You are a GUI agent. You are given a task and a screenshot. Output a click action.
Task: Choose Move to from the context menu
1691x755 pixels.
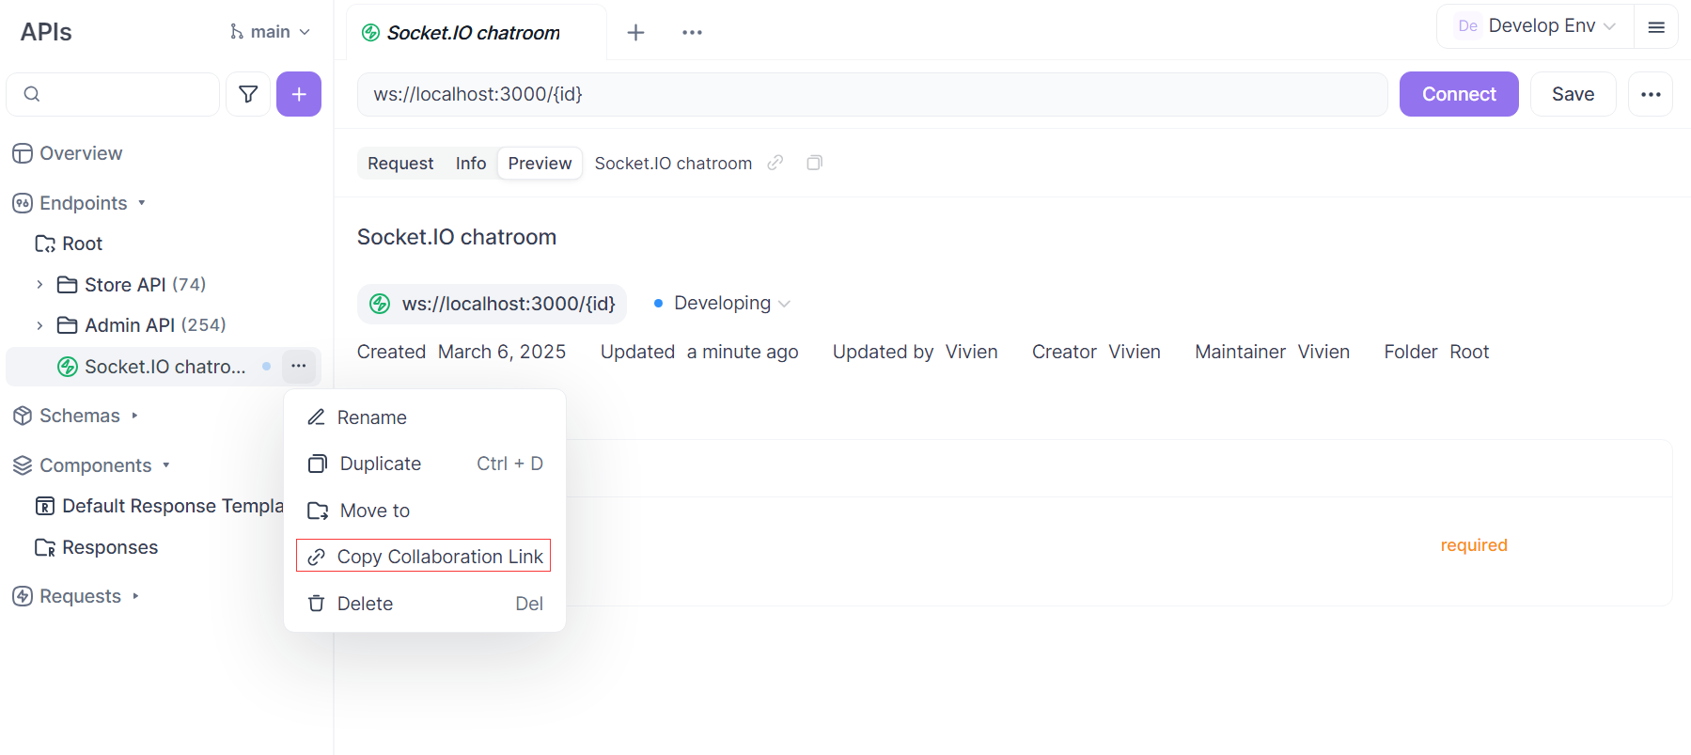tap(425, 511)
